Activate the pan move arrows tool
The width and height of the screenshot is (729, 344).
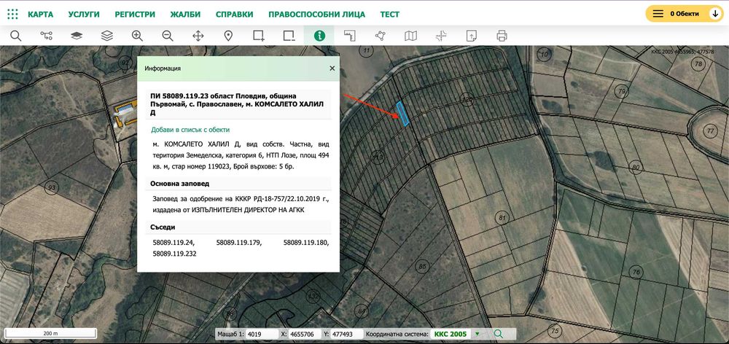[x=198, y=36]
